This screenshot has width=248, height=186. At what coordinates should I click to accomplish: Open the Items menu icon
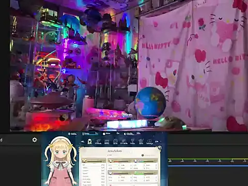click(x=107, y=142)
